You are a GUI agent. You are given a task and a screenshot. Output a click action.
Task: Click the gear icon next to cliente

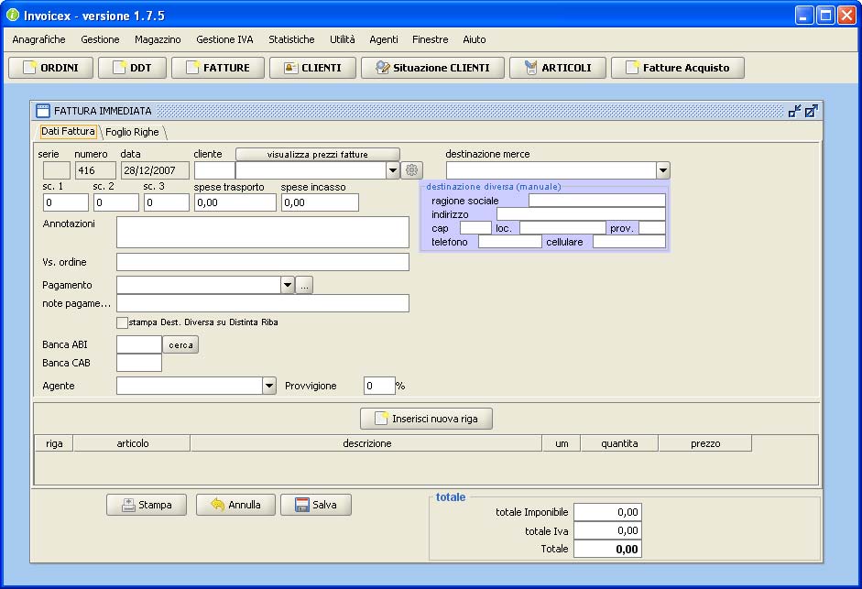(411, 170)
